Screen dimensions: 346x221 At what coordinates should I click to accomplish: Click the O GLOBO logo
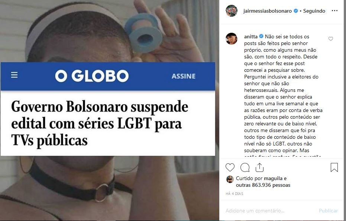92,76
